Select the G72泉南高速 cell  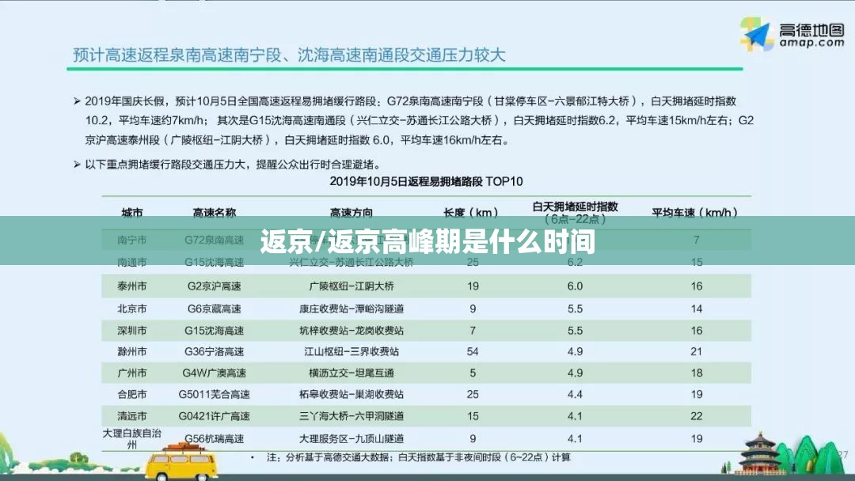(215, 240)
